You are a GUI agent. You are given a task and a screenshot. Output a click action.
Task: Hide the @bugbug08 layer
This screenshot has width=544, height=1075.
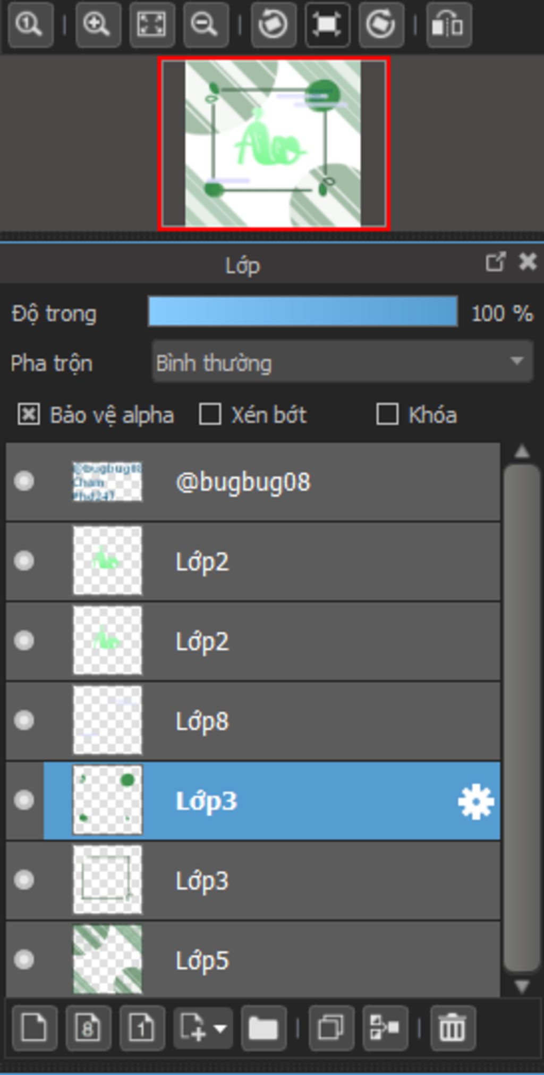click(24, 481)
